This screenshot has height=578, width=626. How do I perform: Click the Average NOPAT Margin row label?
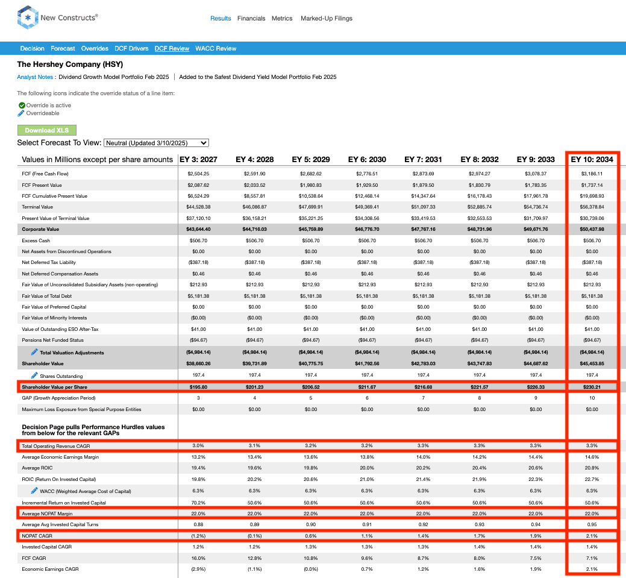pyautogui.click(x=47, y=514)
